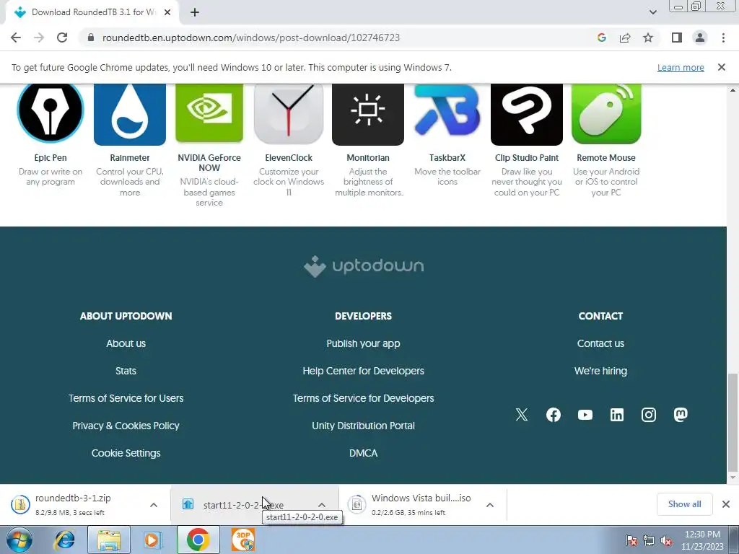Image resolution: width=739 pixels, height=554 pixels.
Task: Visit Uptodown's YouTube channel
Action: click(585, 415)
